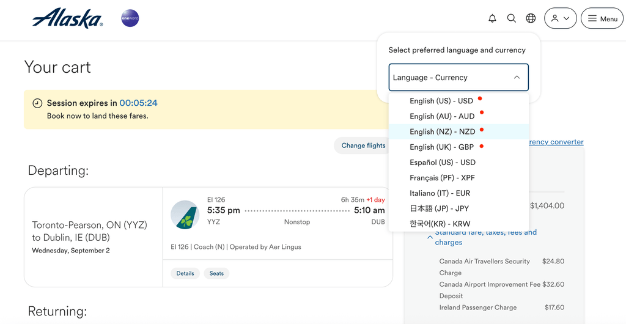Click the 5:10 am arrival time

pos(369,210)
